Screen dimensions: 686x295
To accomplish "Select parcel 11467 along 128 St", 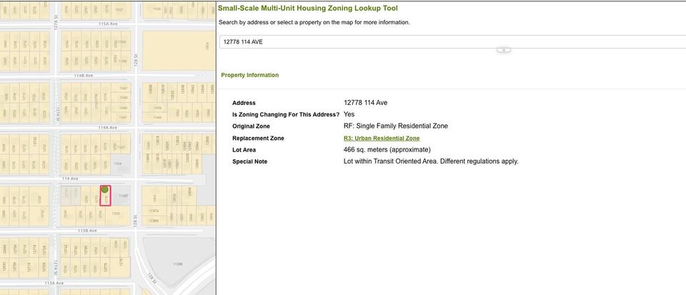I will [x=123, y=88].
